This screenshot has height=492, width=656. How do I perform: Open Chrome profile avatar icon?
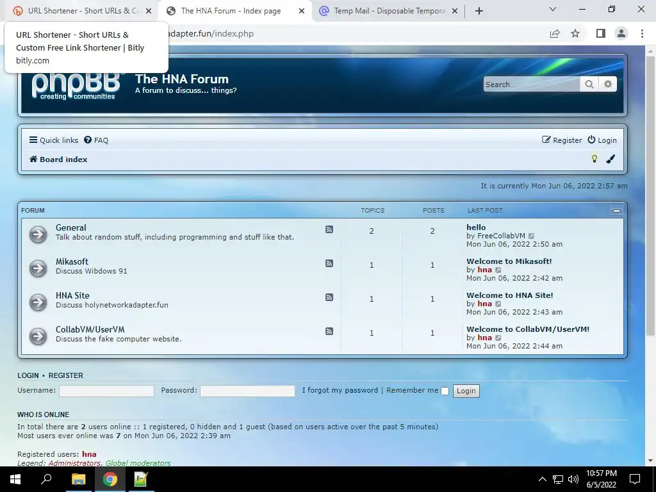pyautogui.click(x=621, y=33)
